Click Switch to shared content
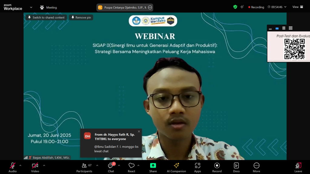The height and width of the screenshot is (174, 310). click(x=46, y=18)
